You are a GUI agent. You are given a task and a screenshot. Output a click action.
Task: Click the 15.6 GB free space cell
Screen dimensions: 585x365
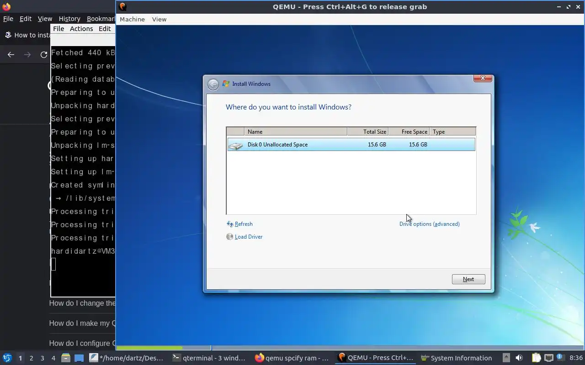point(418,145)
